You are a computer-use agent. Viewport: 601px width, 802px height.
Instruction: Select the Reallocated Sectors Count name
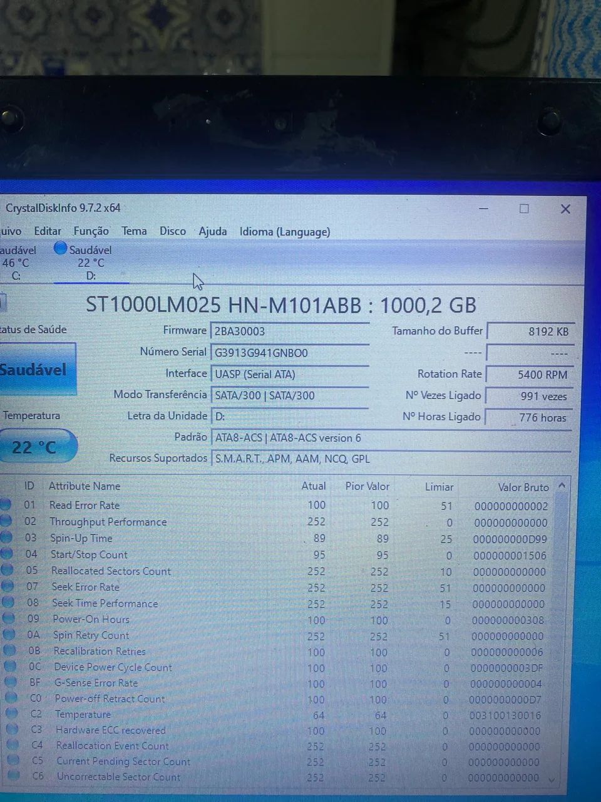click(x=111, y=571)
